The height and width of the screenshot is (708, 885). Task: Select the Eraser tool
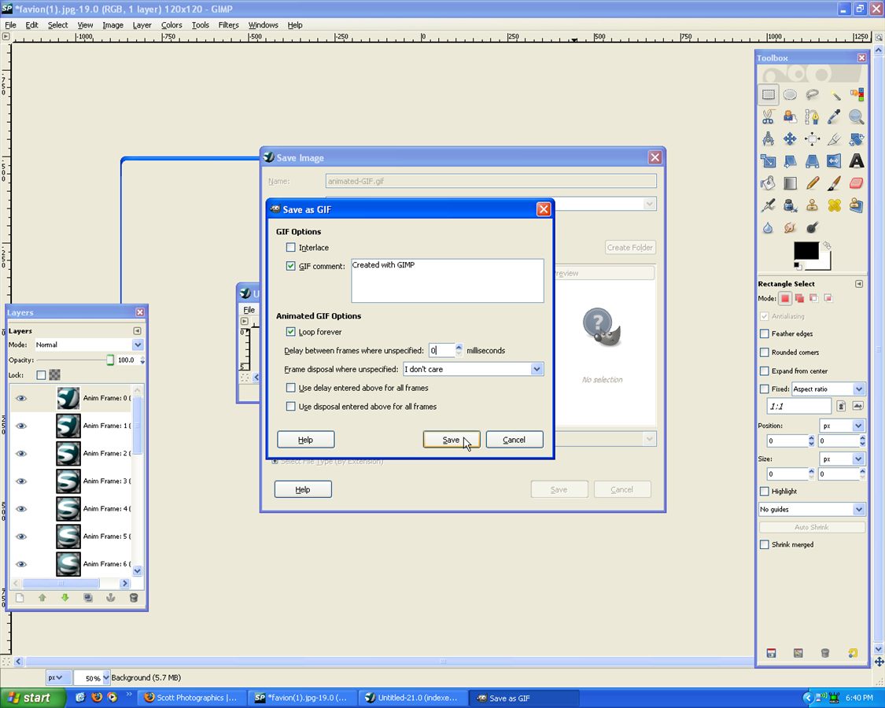(x=856, y=183)
